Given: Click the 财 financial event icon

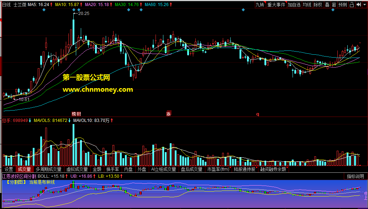Looking at the screenshot, I should tap(79, 114).
